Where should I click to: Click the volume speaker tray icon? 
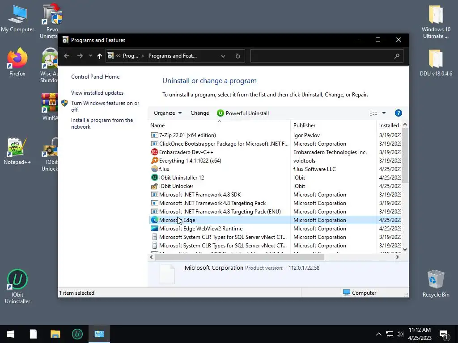[x=400, y=334]
